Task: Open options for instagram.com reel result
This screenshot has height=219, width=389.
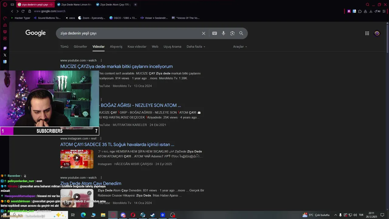Action: coord(101,139)
